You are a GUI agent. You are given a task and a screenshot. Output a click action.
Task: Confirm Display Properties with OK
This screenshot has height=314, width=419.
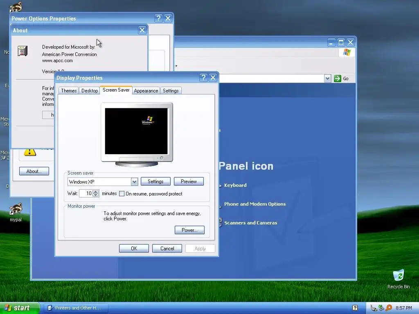point(134,249)
